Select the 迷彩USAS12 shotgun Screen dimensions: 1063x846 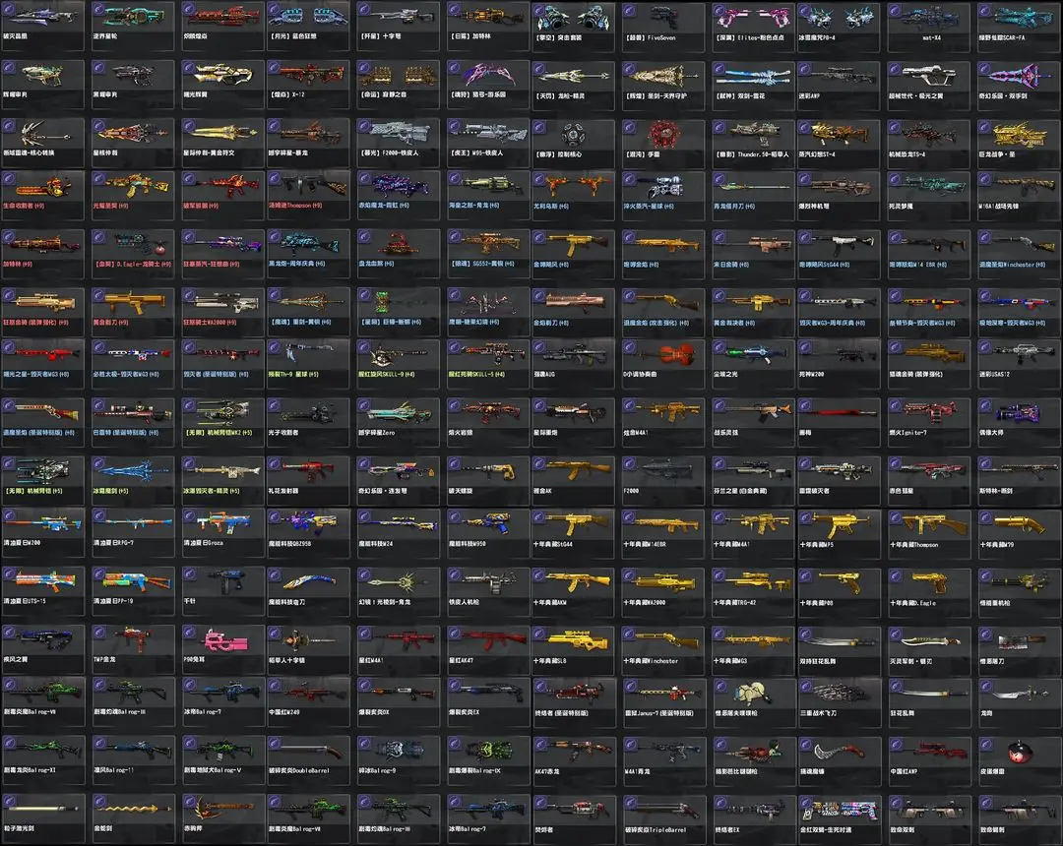pyautogui.click(x=1020, y=363)
